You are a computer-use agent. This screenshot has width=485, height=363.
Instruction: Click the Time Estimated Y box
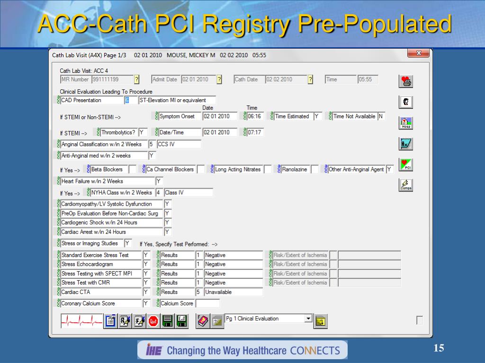pyautogui.click(x=318, y=116)
